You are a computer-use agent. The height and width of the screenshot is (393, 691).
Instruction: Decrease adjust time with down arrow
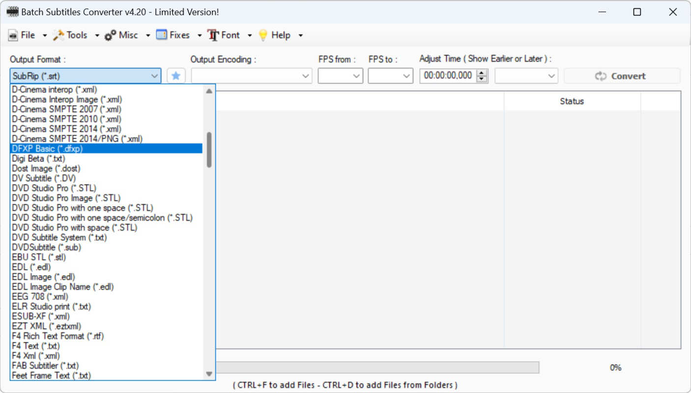point(482,80)
